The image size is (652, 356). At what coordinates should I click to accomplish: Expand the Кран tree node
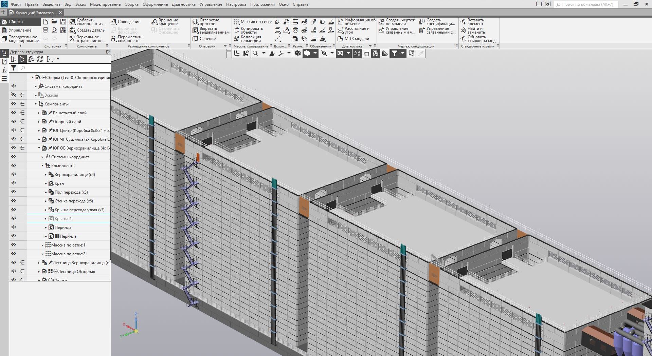46,183
